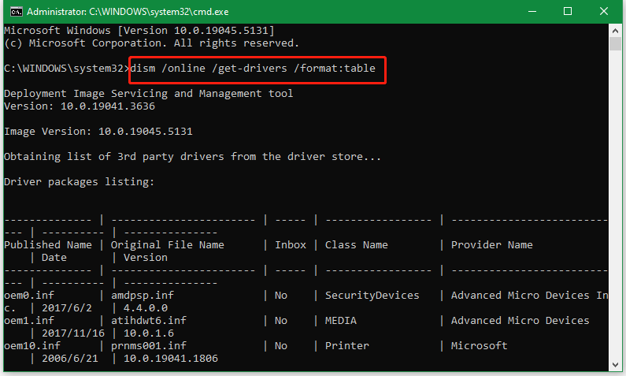Click the 'Class Name' column header

click(x=356, y=244)
